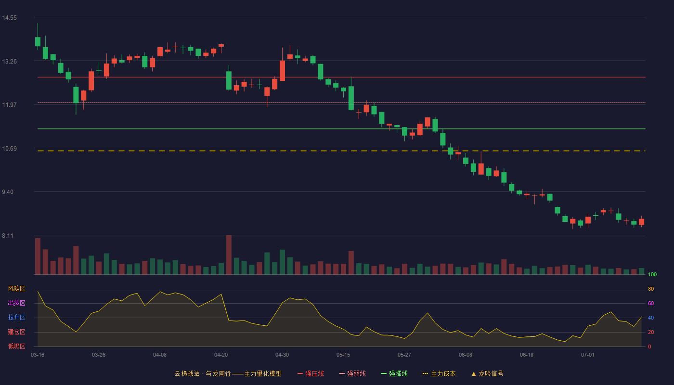Image resolution: width=674 pixels, height=385 pixels.
Task: Click the 低吸区 zone label
Action: click(16, 346)
